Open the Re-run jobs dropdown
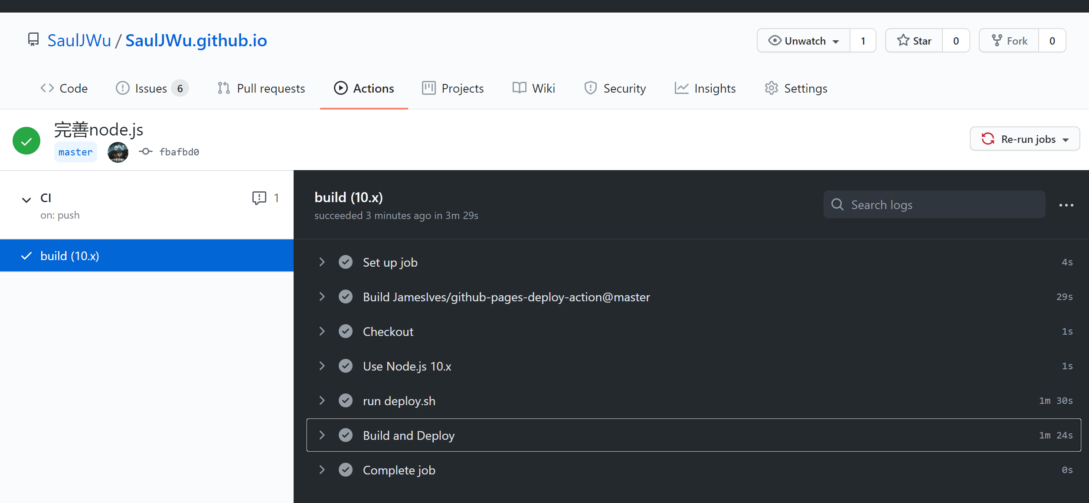The width and height of the screenshot is (1089, 503). (1024, 139)
